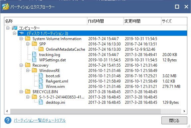
Task: Collapse the Recovery folder node
Action: (x=21, y=65)
